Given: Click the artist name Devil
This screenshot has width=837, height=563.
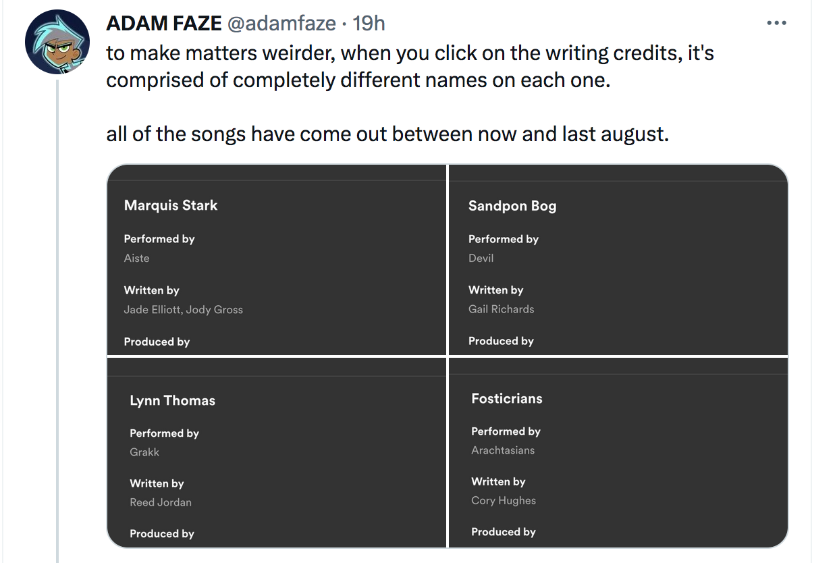Looking at the screenshot, I should coord(481,258).
